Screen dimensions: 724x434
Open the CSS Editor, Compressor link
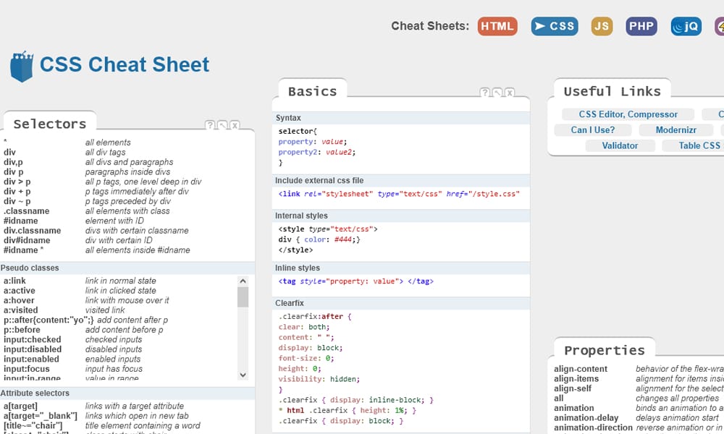coord(628,114)
